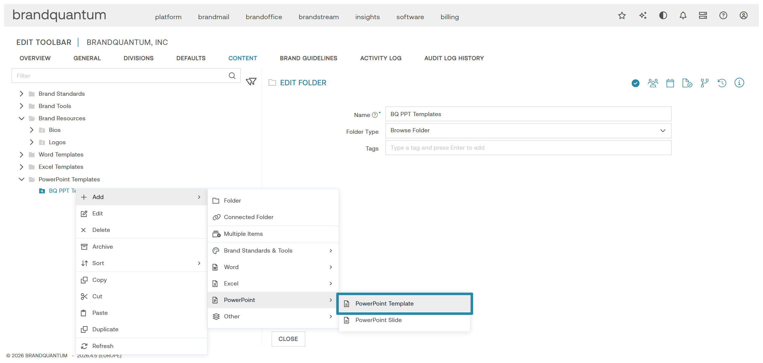Open the branch hierarchy icon
Screen dimensions: 763x363
click(x=705, y=83)
